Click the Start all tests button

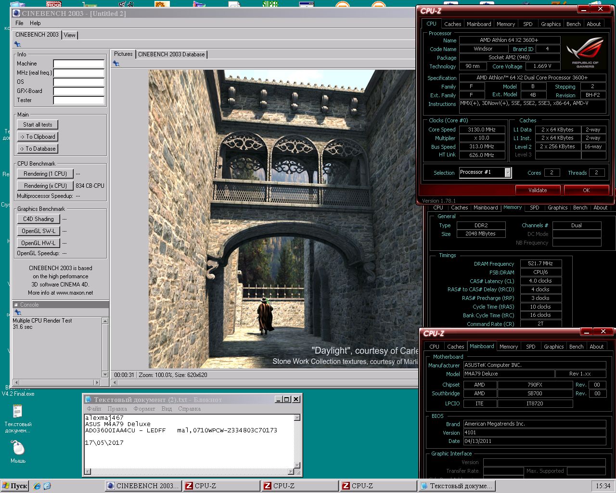point(38,125)
